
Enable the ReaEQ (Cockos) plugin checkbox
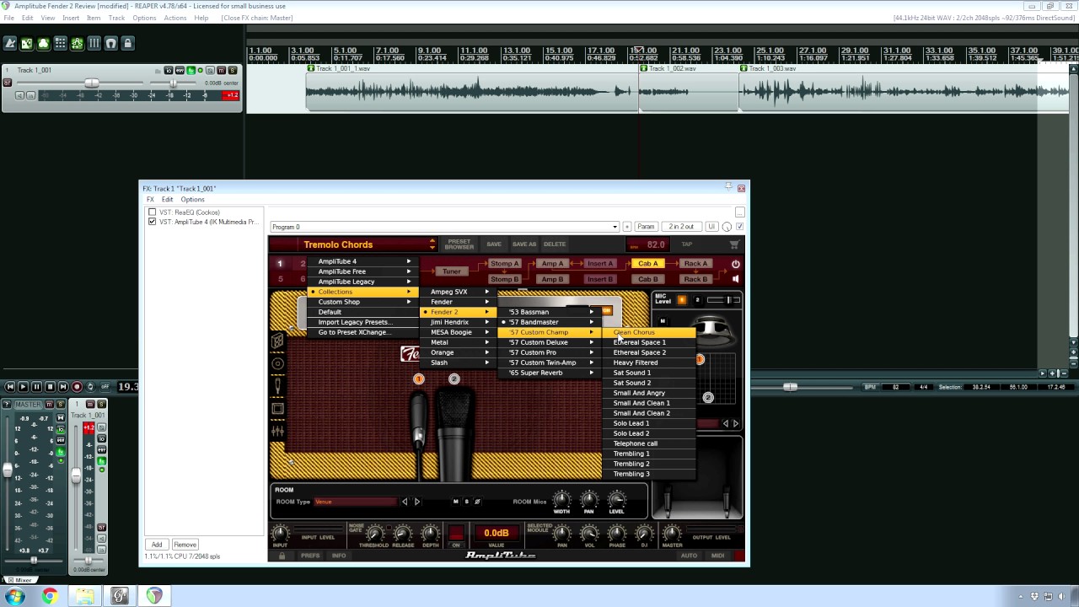[152, 212]
